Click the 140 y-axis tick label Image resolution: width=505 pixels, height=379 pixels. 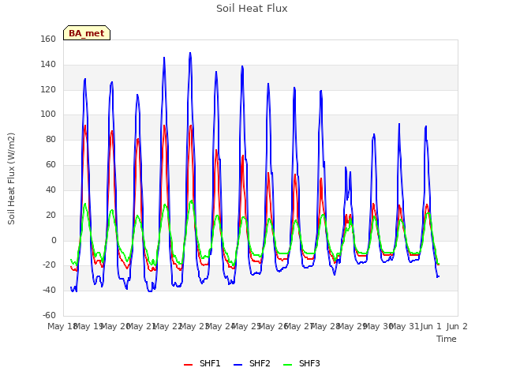48,64
